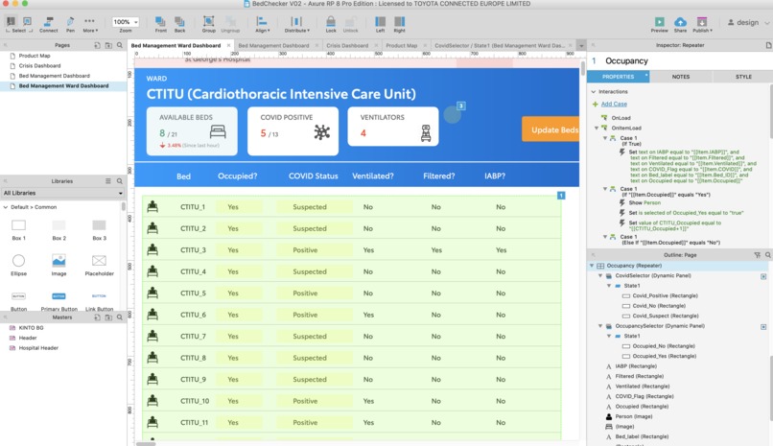
Task: Open the Libraries options menu icon
Action: coord(108,181)
